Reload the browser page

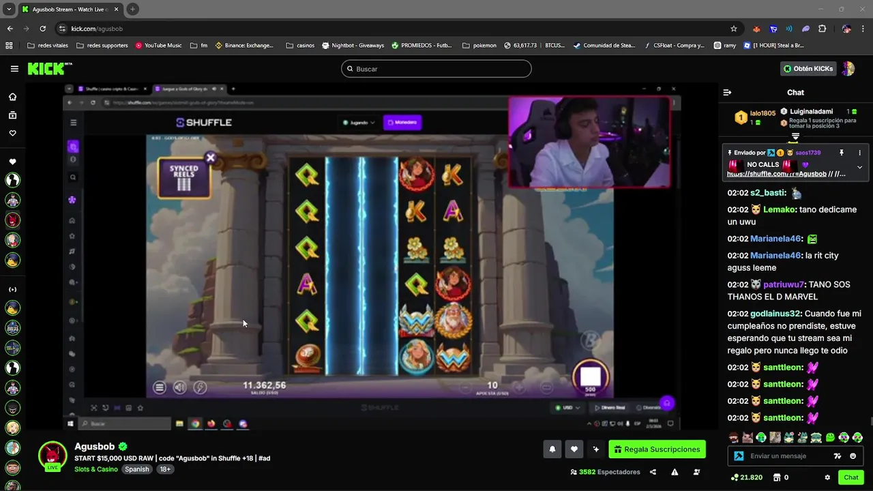tap(42, 29)
